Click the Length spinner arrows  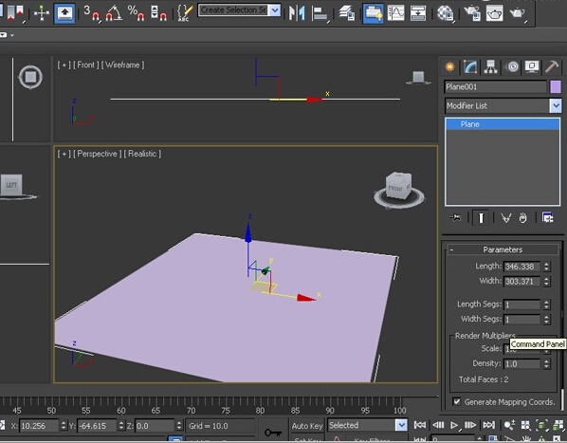point(546,267)
